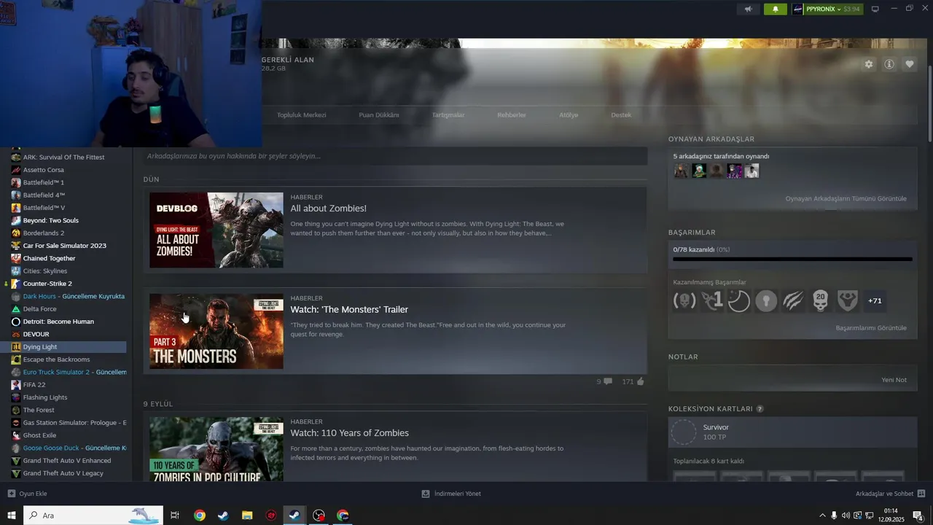This screenshot has height=525, width=933.
Task: Open the 110 Years of Zombies thumbnail
Action: pyautogui.click(x=216, y=449)
